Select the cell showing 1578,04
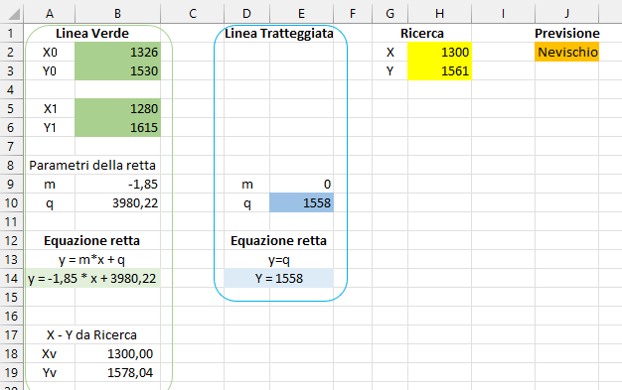The width and height of the screenshot is (622, 390). tap(117, 372)
